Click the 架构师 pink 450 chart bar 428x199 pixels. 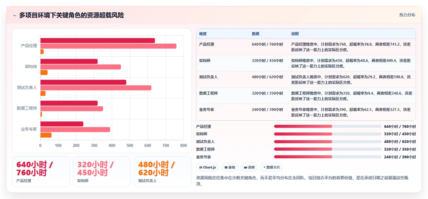coord(81,67)
